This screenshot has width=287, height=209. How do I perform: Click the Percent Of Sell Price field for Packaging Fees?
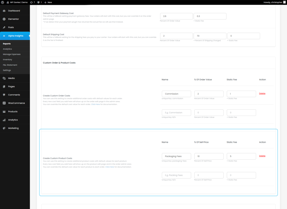click(x=209, y=156)
